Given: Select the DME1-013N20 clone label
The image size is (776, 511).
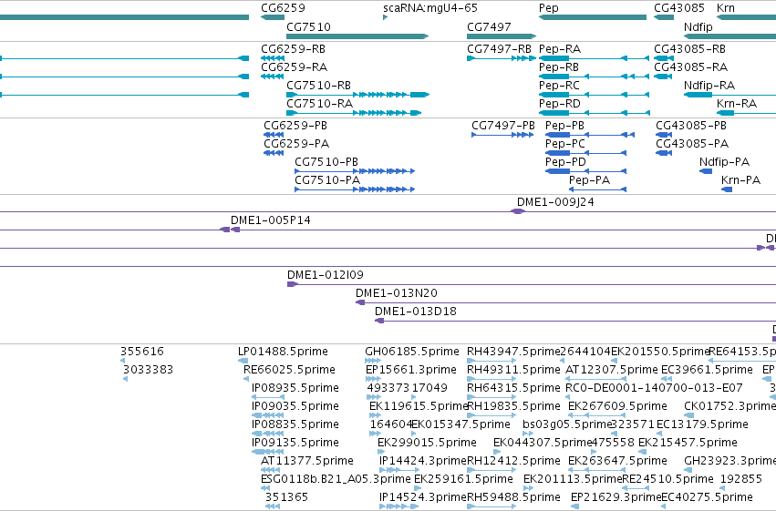Looking at the screenshot, I should (397, 293).
